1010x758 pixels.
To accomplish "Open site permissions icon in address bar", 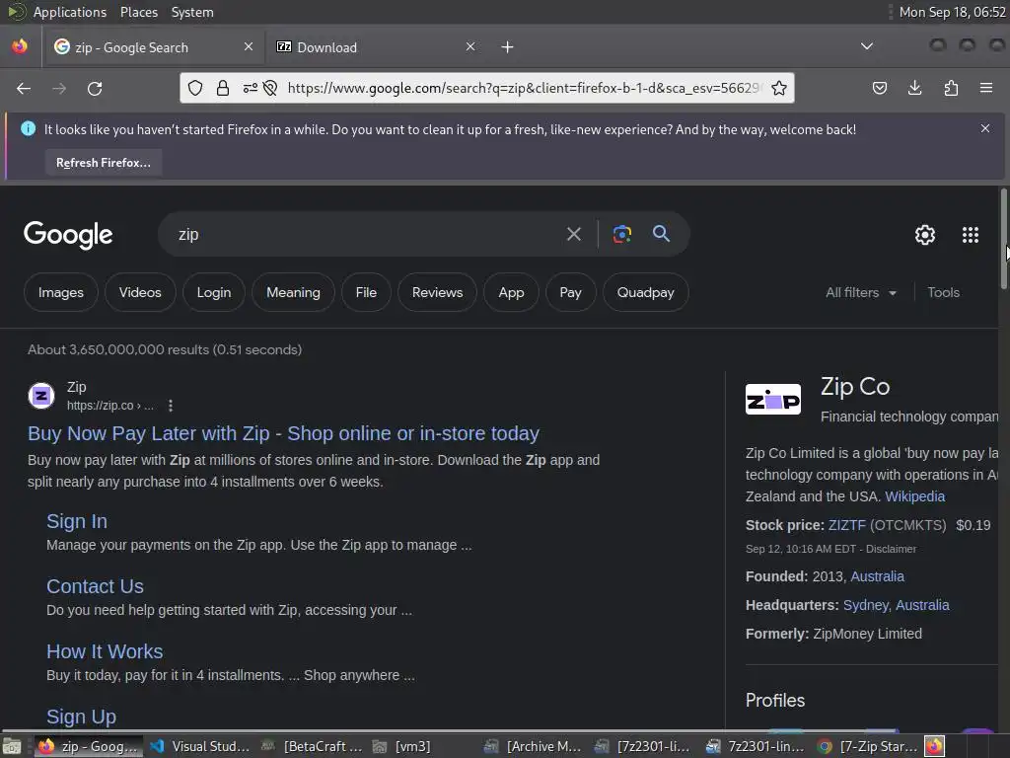I will tap(250, 88).
